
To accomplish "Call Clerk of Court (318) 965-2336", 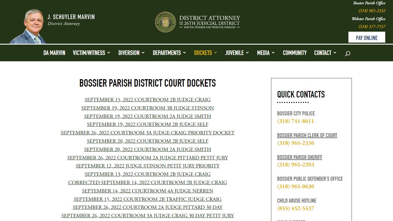I will 295,143.
